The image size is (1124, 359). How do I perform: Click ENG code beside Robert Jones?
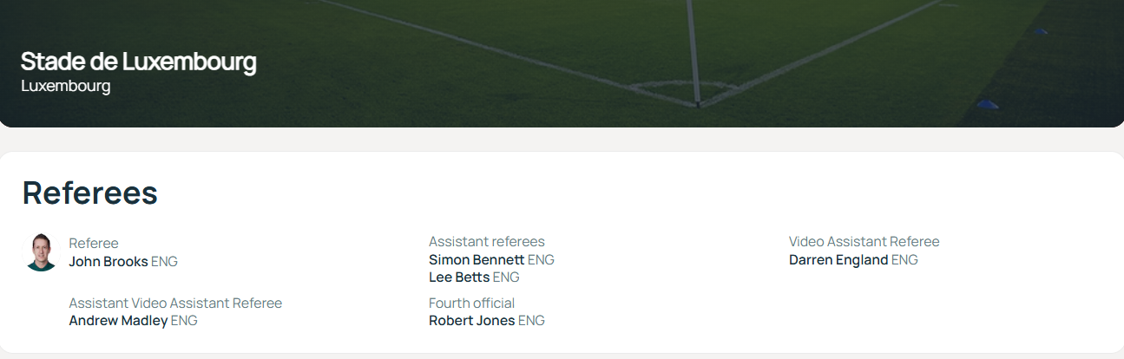(531, 321)
